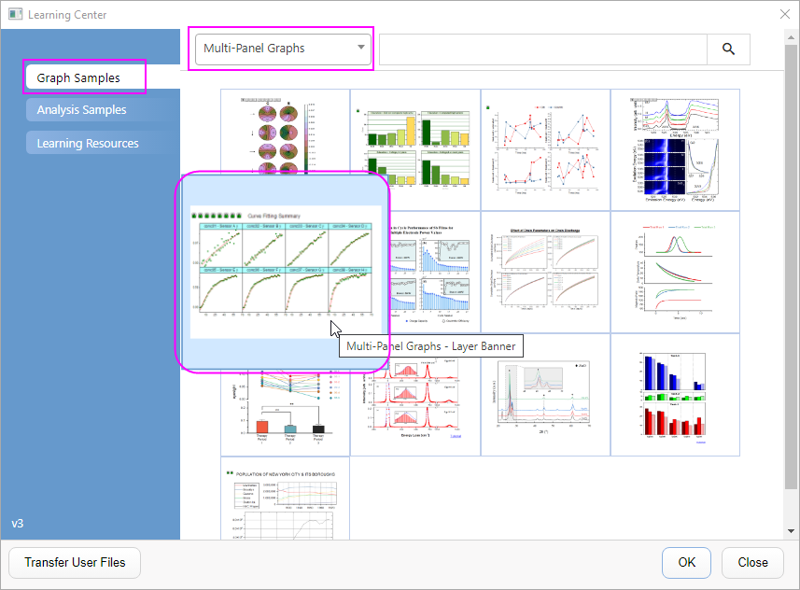
Task: Dismiss the dialog with the Close button
Action: (x=752, y=563)
